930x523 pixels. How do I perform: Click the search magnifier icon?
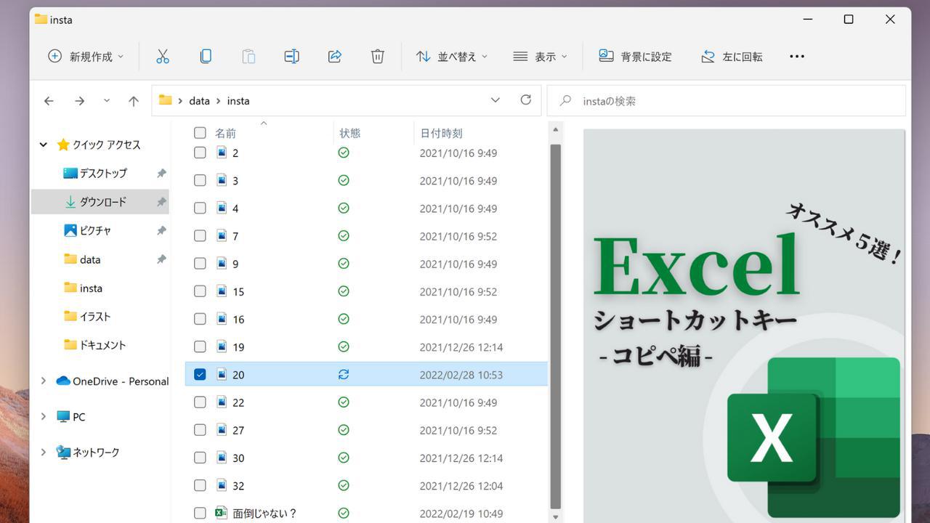[x=565, y=101]
